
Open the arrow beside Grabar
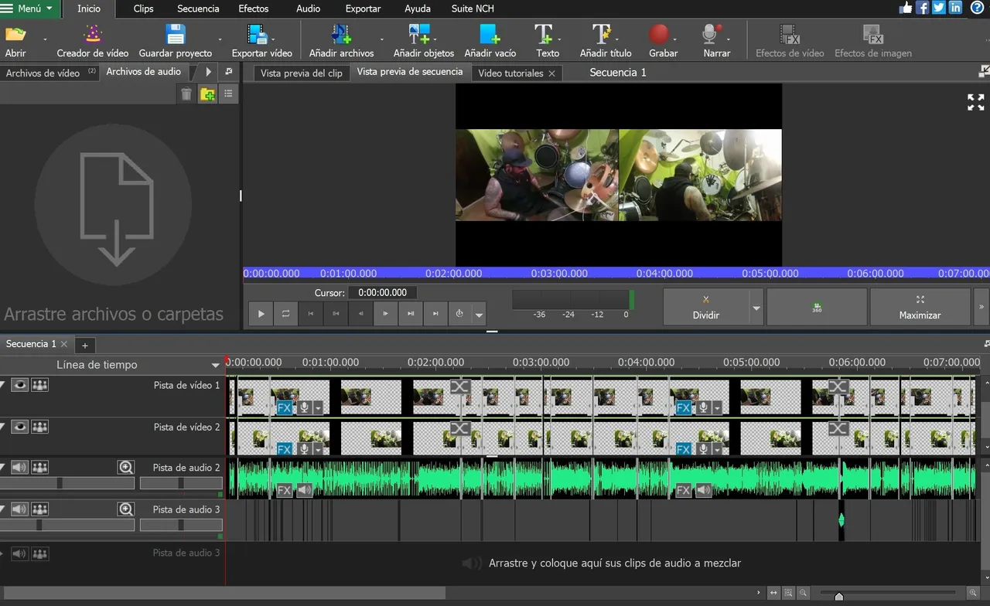point(674,39)
